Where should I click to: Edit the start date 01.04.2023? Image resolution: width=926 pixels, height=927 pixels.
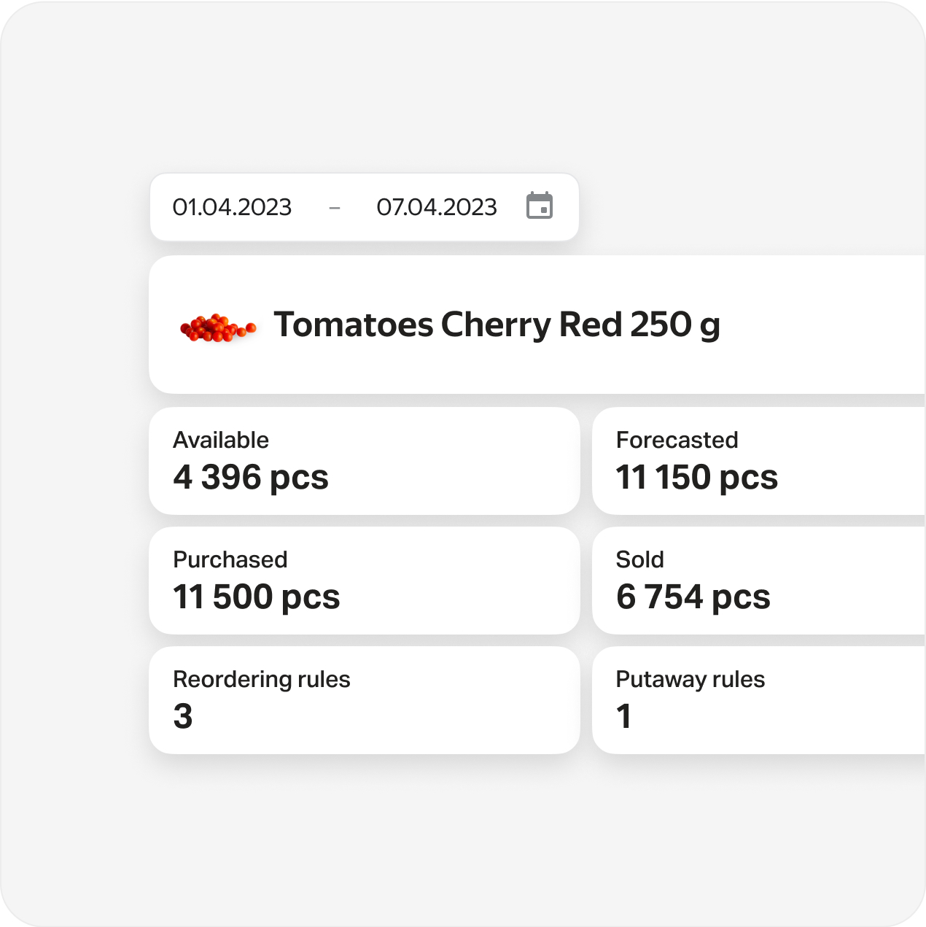(x=232, y=207)
